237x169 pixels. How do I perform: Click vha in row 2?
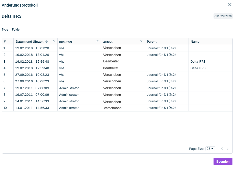click(62, 55)
